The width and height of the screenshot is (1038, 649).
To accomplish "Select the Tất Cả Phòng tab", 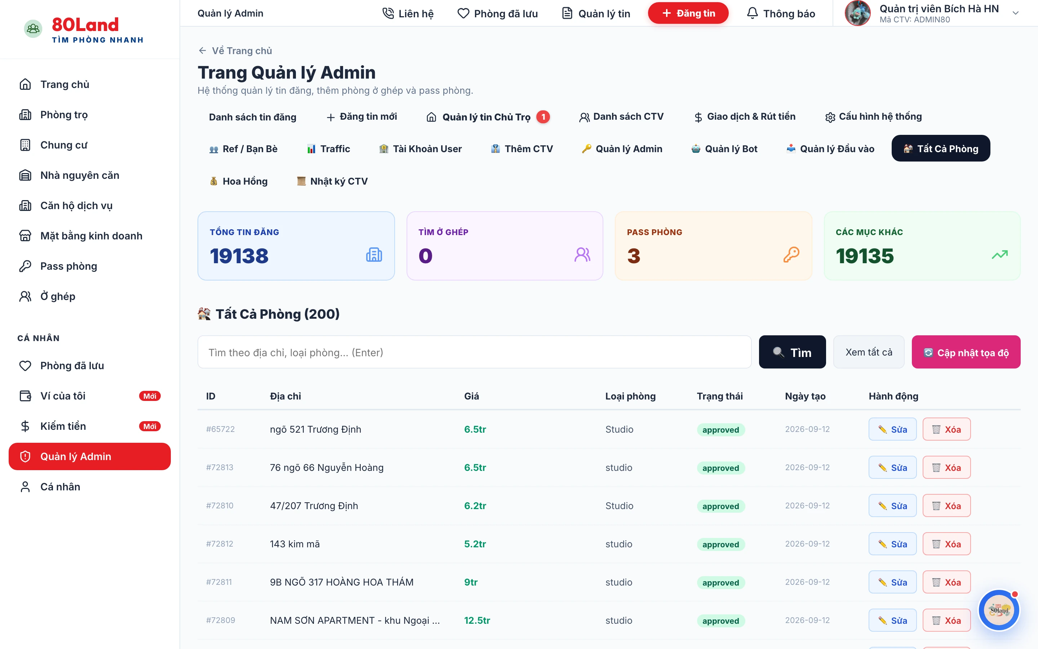I will pos(941,149).
